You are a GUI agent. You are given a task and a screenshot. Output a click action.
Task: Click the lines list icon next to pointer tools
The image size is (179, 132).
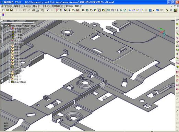[x=77, y=10]
